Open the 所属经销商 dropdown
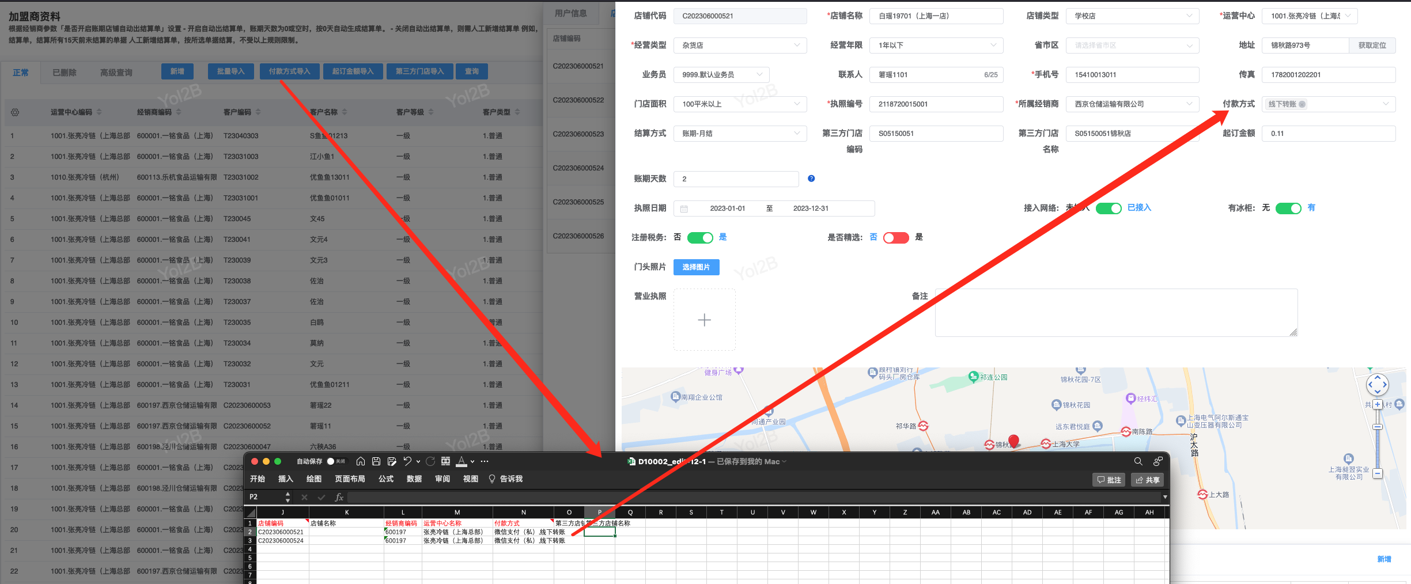The height and width of the screenshot is (584, 1411). coord(1132,104)
